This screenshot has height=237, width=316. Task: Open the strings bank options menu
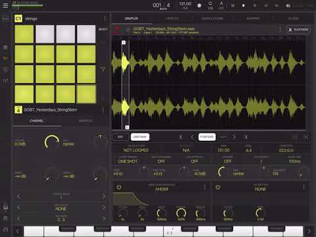[105, 18]
